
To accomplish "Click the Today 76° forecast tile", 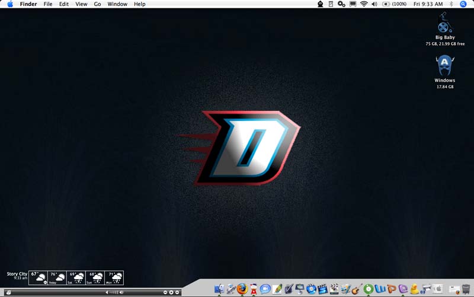I will 57,277.
